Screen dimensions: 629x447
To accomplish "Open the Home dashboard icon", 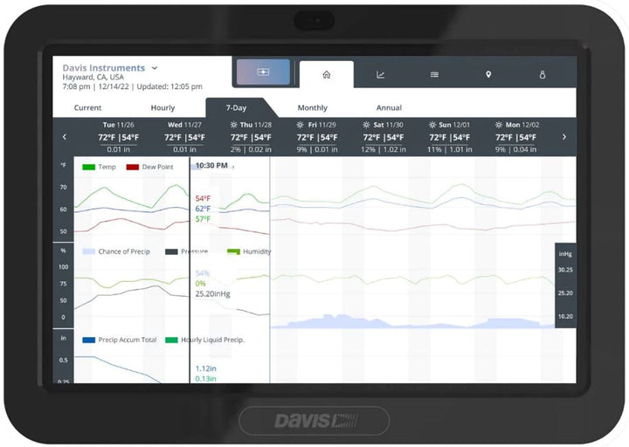I will click(x=326, y=75).
